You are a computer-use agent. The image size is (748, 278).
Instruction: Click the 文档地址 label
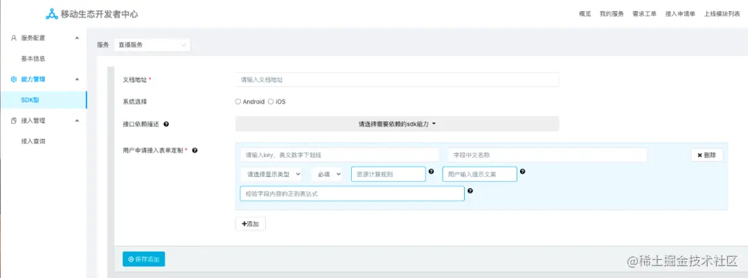point(135,80)
